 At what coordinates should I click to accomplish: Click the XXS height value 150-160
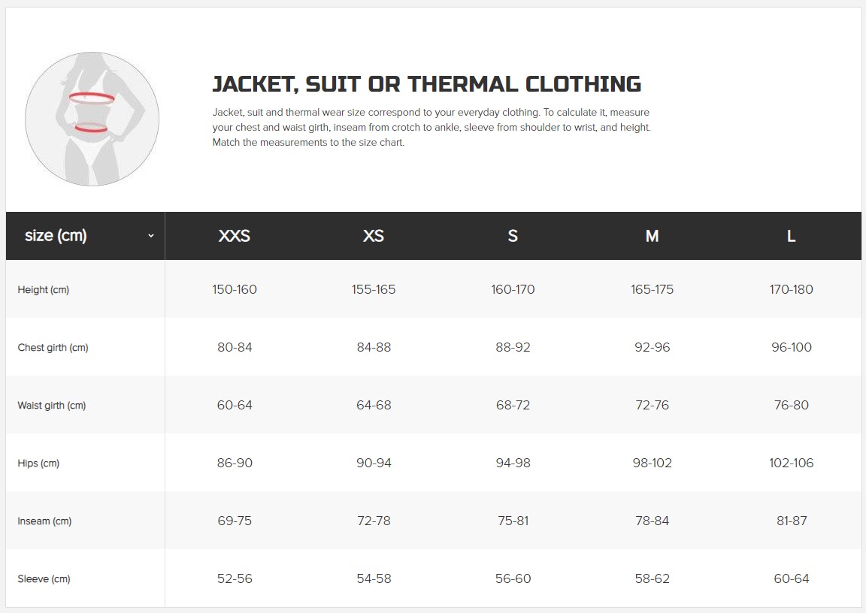coord(235,290)
